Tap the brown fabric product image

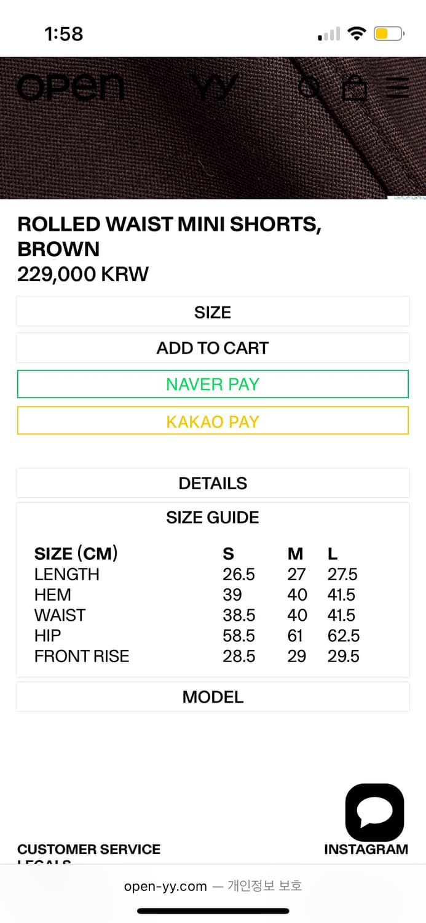click(213, 128)
